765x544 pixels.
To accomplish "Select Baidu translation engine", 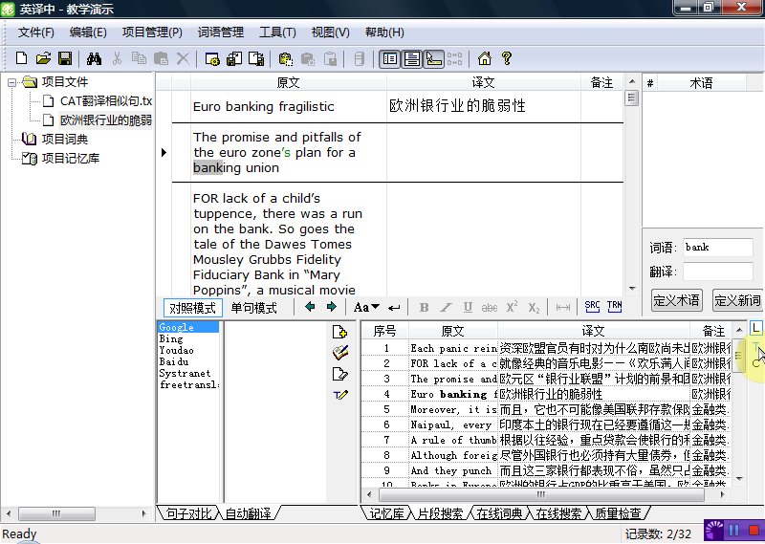I will [x=174, y=361].
